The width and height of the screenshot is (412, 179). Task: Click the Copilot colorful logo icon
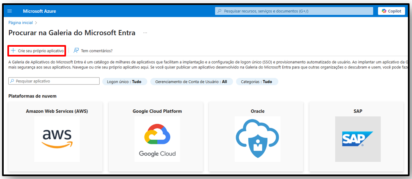tap(384, 11)
